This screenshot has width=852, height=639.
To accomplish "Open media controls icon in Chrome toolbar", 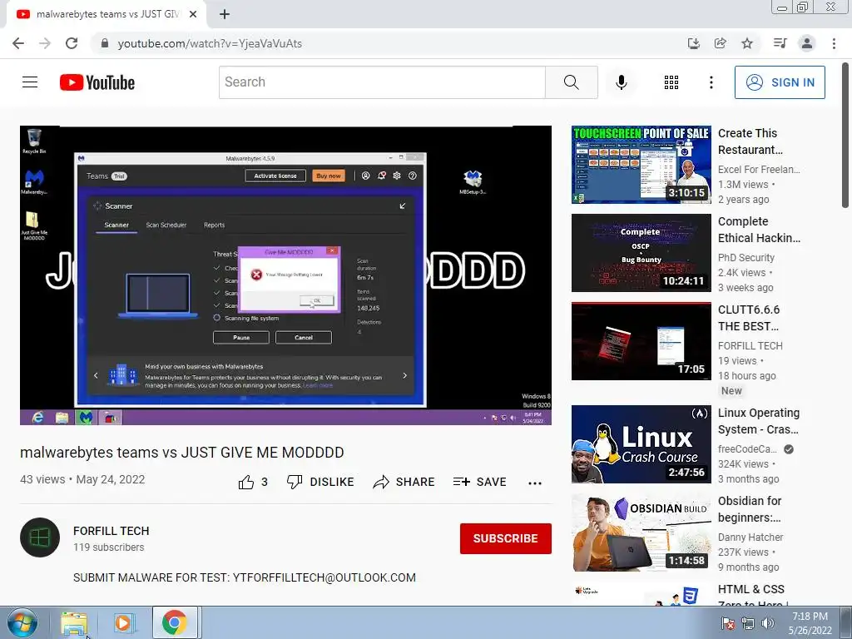I will point(780,43).
